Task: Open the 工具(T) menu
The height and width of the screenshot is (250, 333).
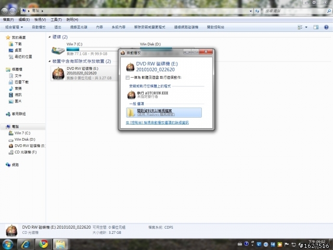Action: coord(56,20)
